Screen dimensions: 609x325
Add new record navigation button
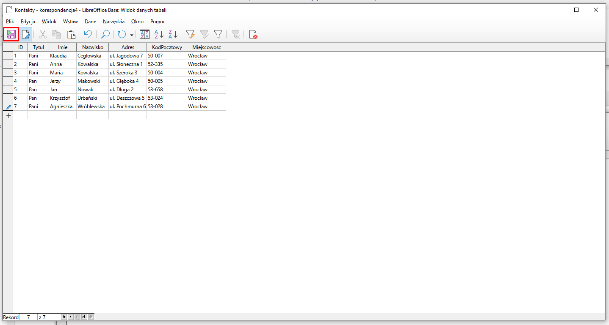click(x=91, y=317)
